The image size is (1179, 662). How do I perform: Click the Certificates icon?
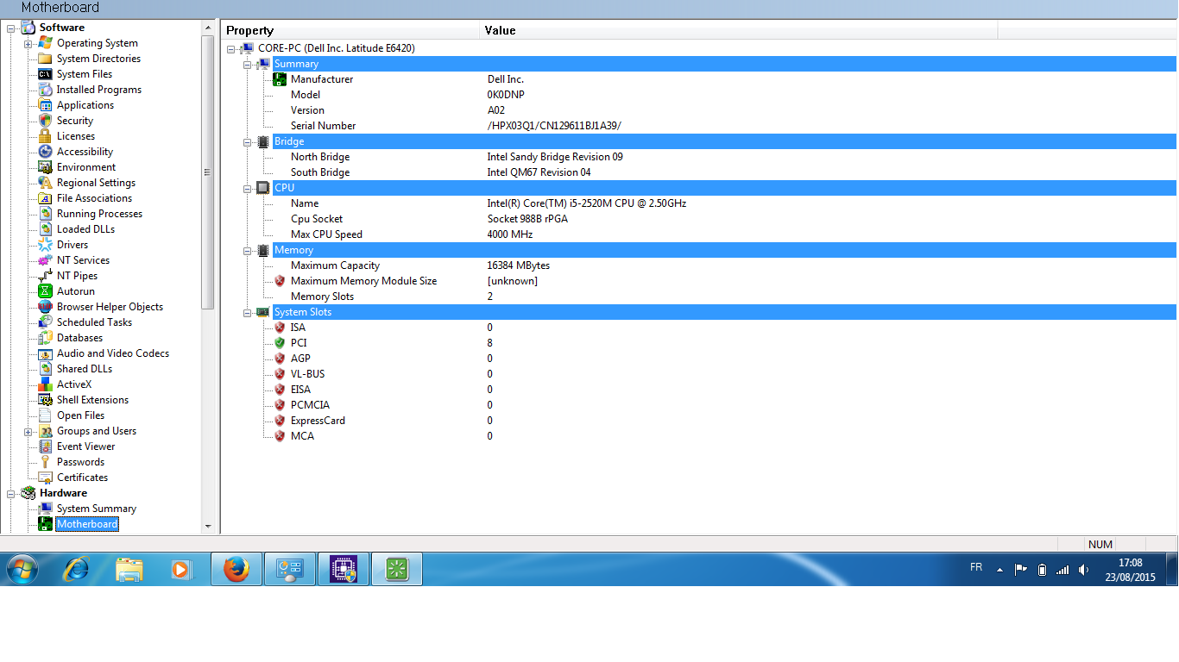click(45, 478)
